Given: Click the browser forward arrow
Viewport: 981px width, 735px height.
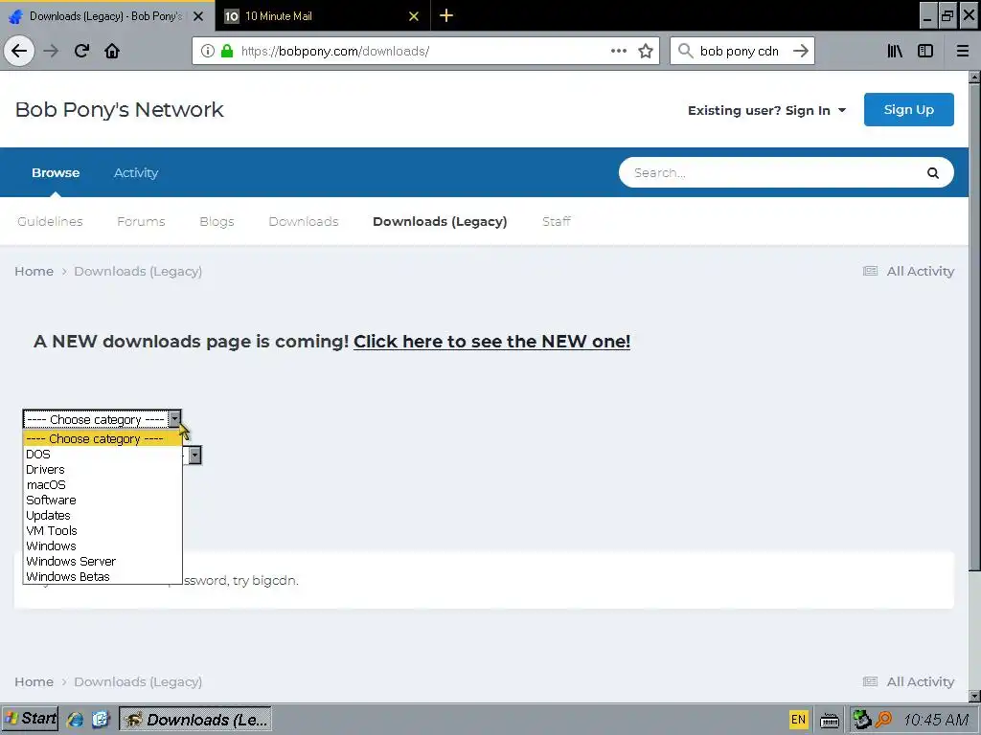Looking at the screenshot, I should click(x=51, y=51).
